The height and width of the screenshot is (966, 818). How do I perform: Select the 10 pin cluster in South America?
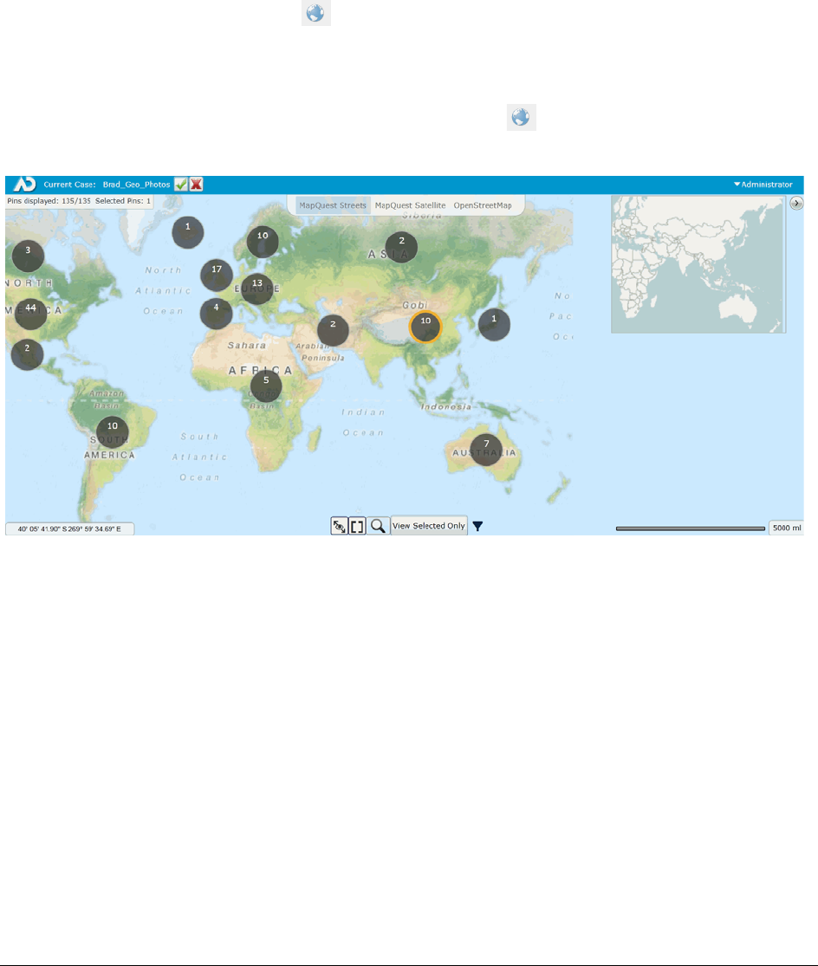112,431
